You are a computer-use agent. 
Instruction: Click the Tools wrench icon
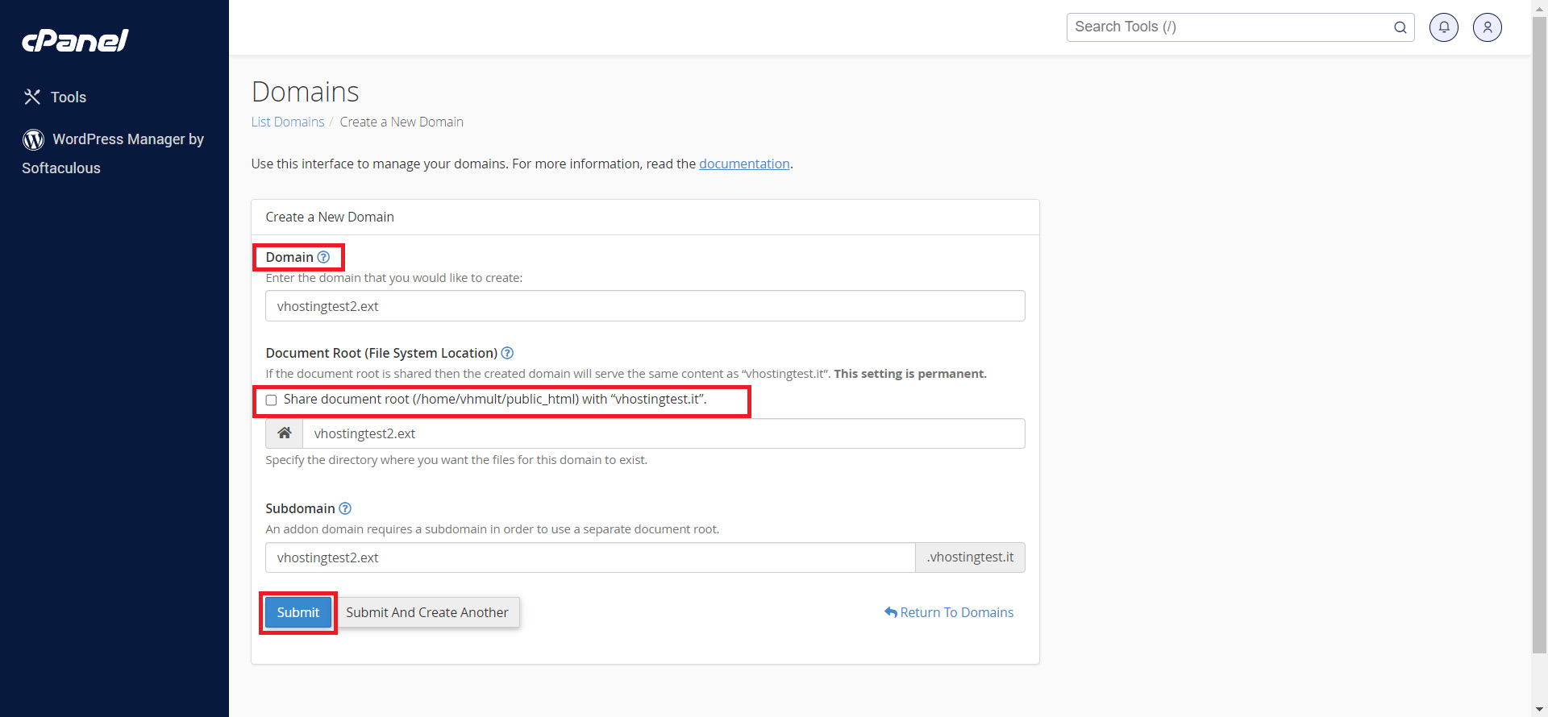point(32,97)
